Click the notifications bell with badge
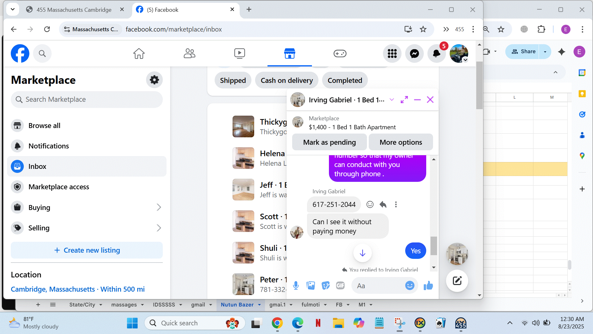The height and width of the screenshot is (334, 593). point(436,54)
